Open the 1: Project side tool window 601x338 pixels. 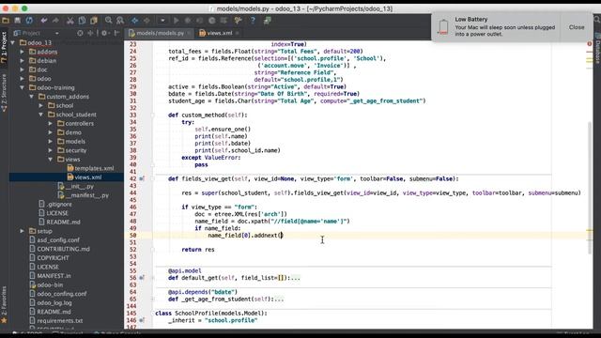point(4,47)
